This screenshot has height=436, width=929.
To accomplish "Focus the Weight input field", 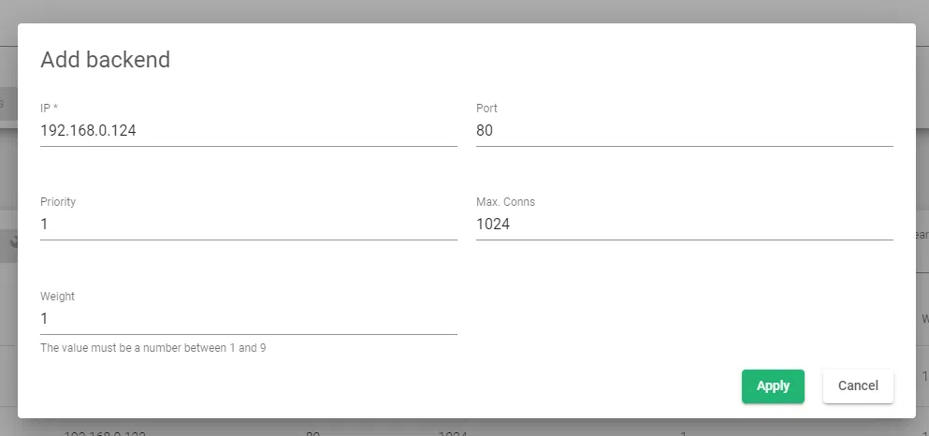I will tap(248, 318).
